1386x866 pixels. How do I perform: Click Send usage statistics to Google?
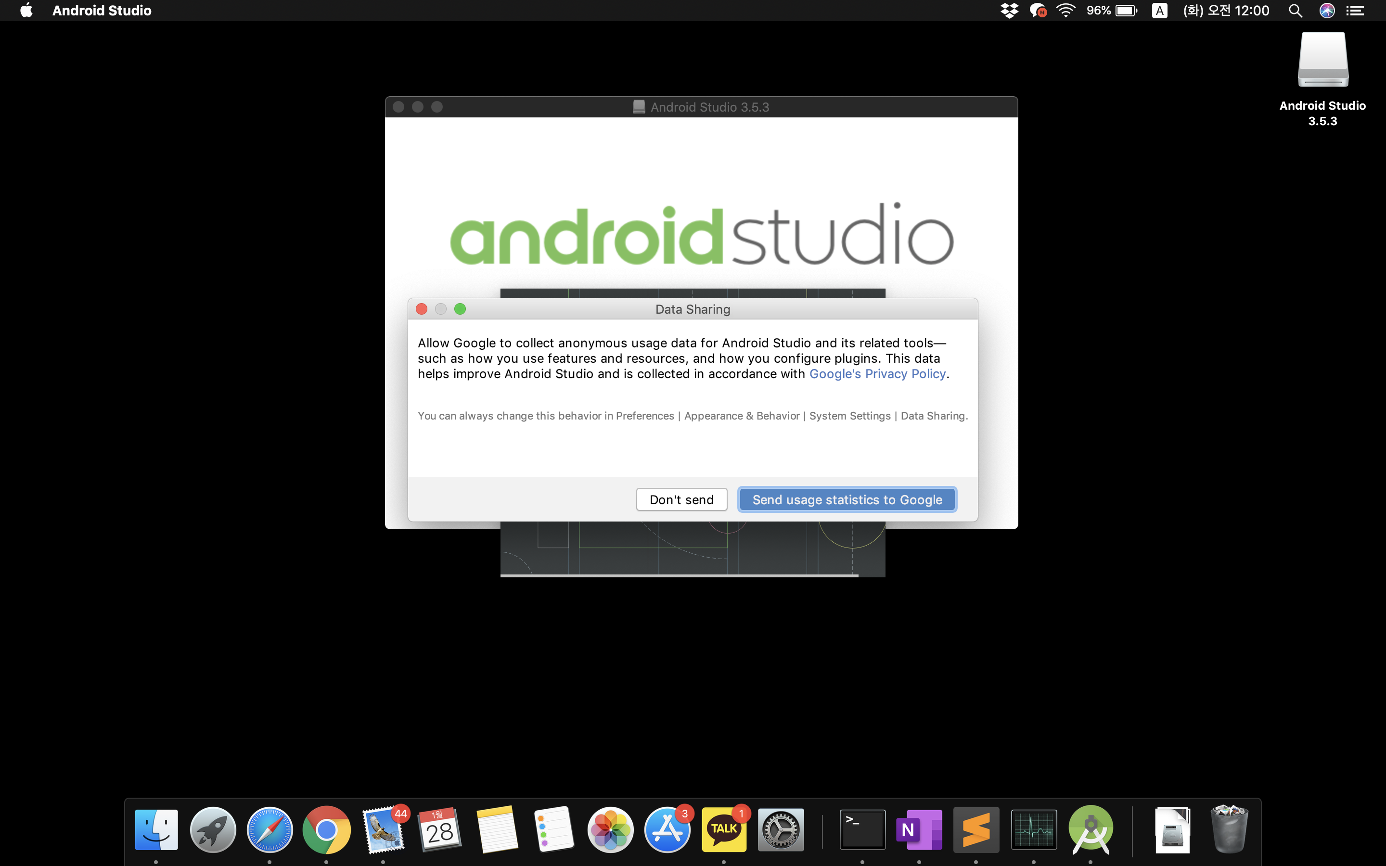pos(847,499)
